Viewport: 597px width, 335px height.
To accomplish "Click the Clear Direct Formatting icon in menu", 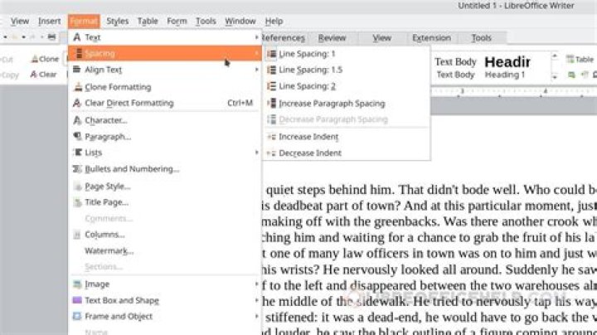I will pos(77,103).
